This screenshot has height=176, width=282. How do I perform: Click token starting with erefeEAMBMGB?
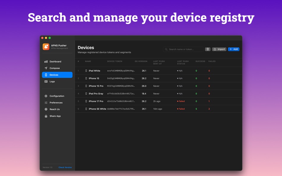(x=121, y=71)
